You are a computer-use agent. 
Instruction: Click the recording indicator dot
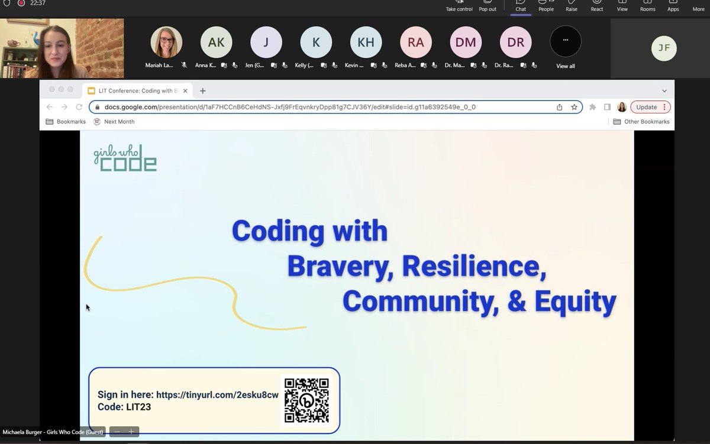(21, 3)
